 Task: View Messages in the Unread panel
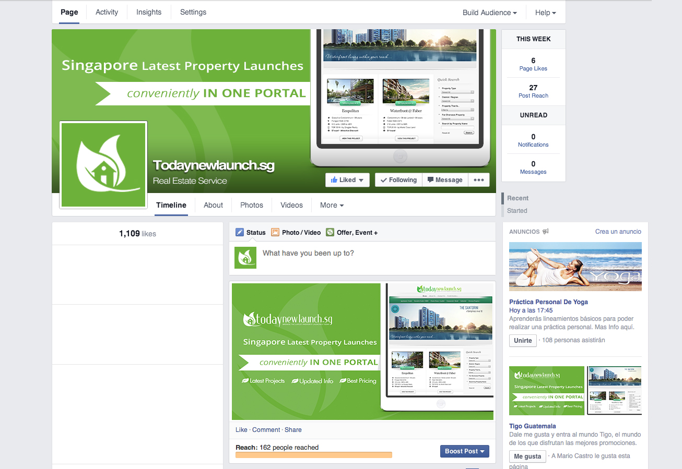tap(533, 167)
